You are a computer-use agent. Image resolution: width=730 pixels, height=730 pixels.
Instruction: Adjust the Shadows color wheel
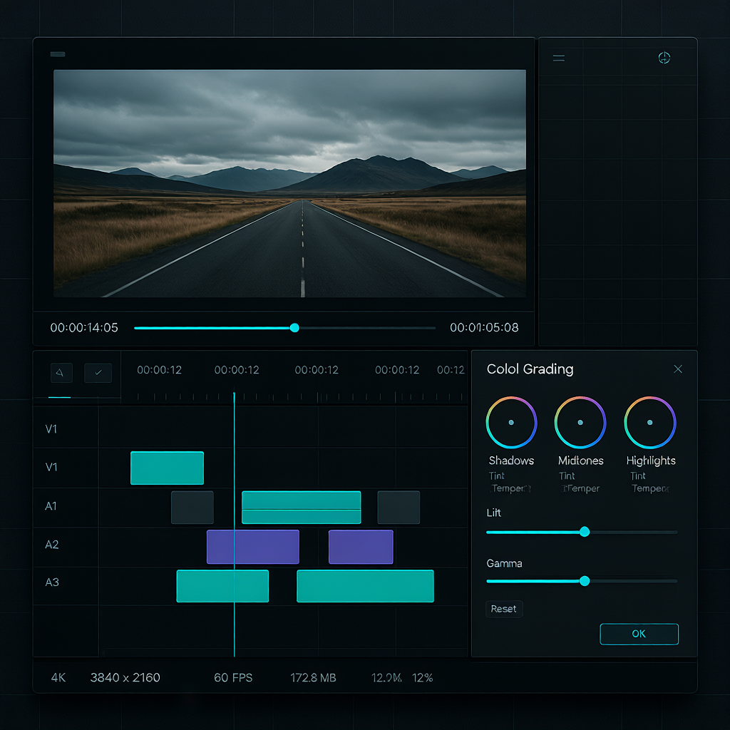pyautogui.click(x=511, y=422)
